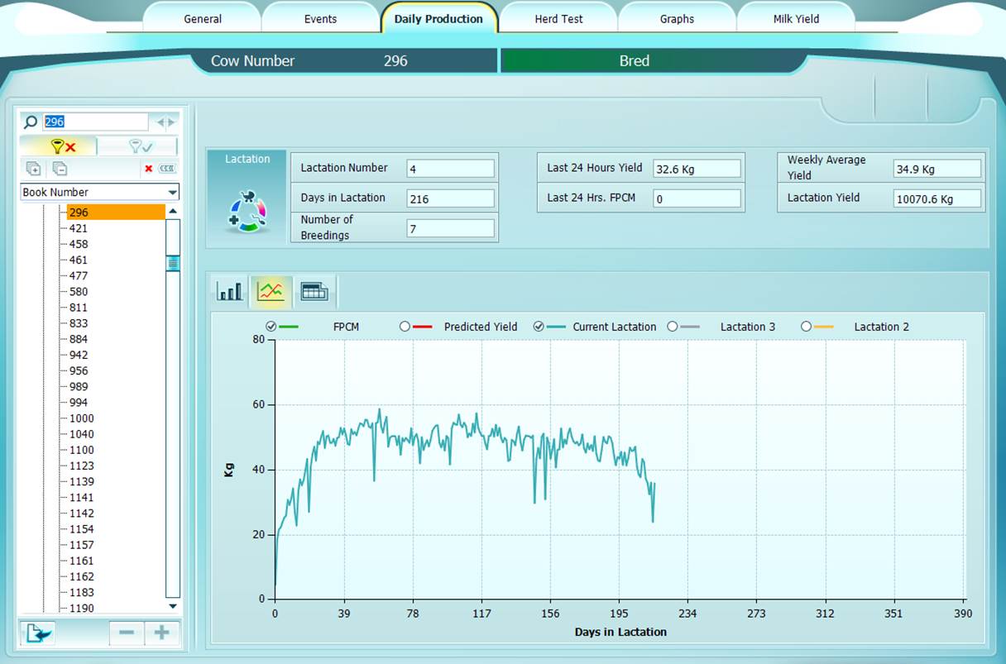
Task: Go to previous search result arrow
Action: tap(160, 122)
